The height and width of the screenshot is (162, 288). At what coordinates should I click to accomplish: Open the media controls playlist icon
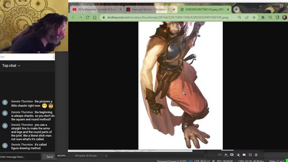pos(270,17)
